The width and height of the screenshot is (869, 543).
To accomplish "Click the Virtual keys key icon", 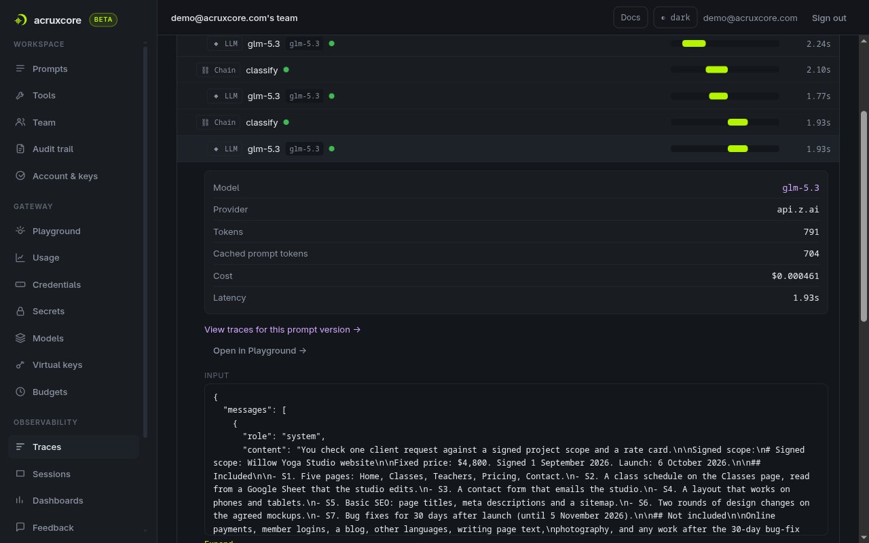I will 20,365.
